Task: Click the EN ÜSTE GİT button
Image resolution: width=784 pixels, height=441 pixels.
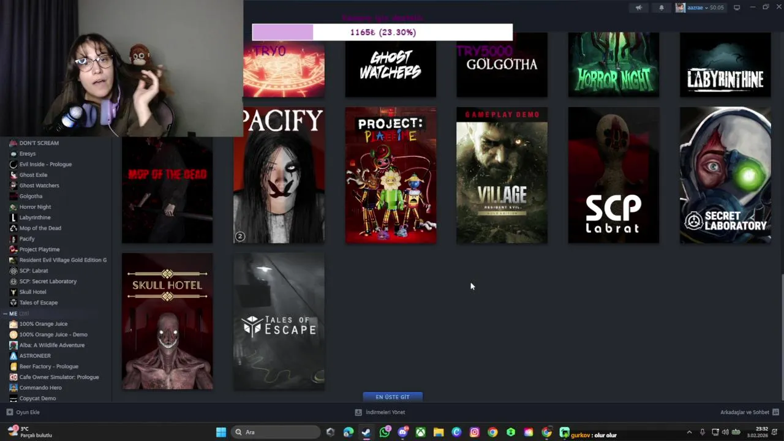Action: point(393,397)
